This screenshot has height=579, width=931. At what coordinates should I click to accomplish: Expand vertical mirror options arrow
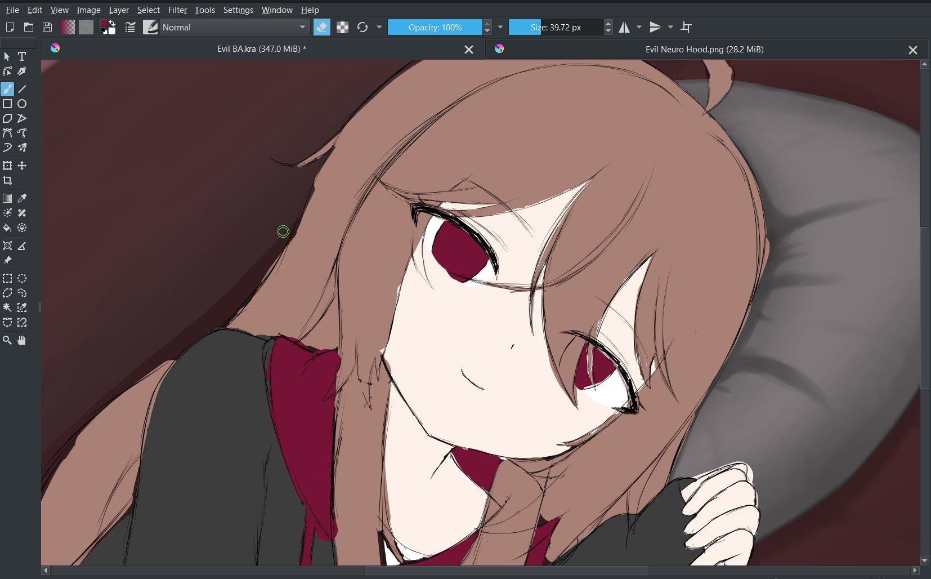[x=670, y=27]
